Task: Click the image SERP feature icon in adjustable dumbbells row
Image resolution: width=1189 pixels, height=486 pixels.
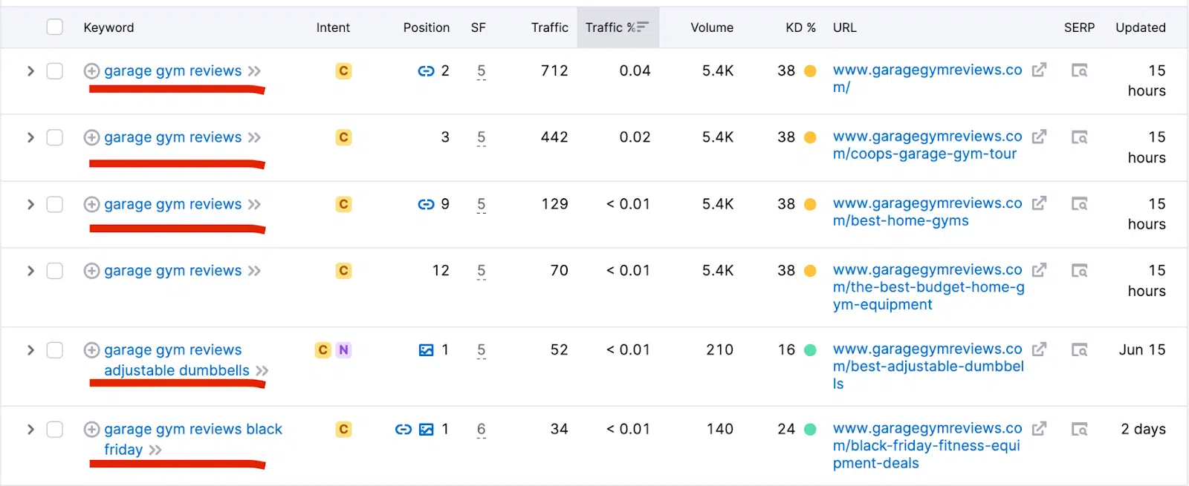Action: point(426,350)
